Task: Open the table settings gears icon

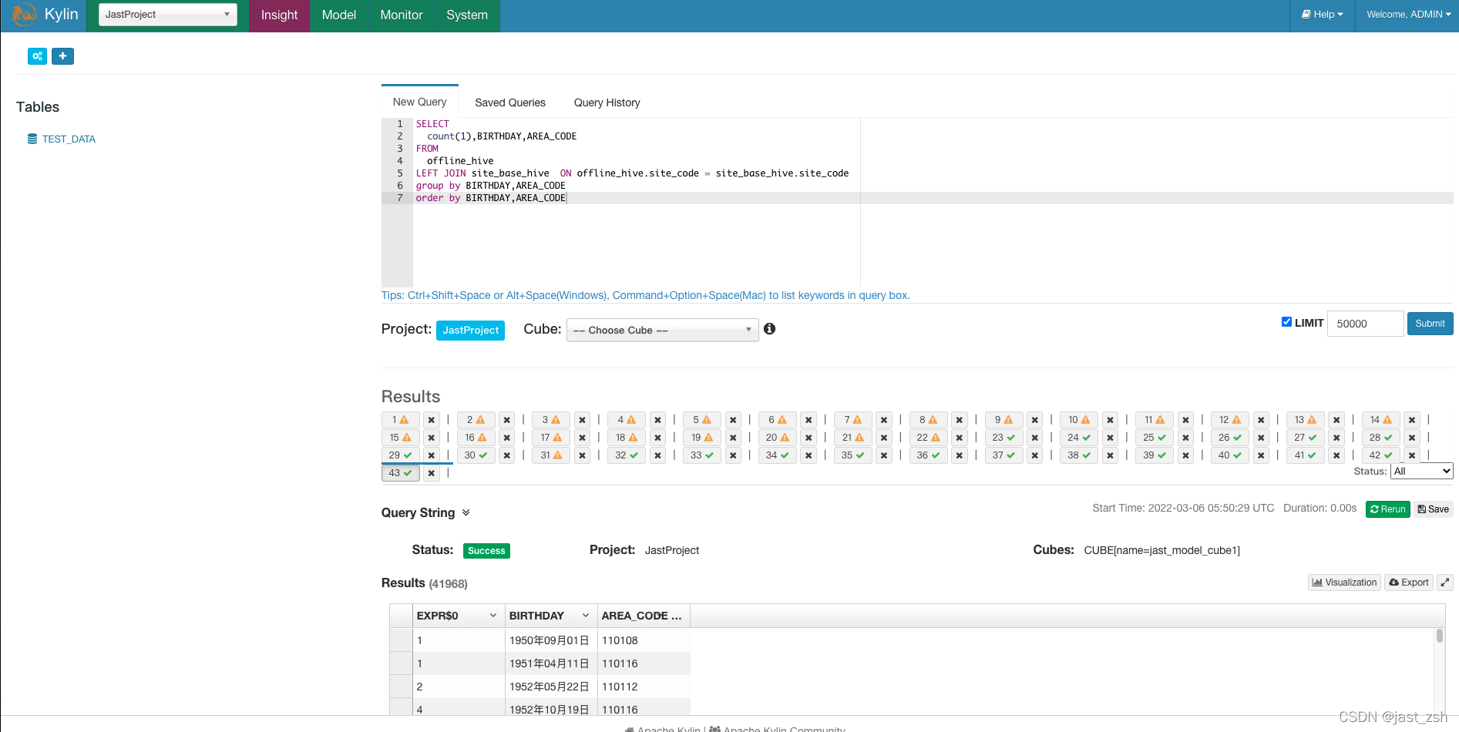Action: coord(37,56)
